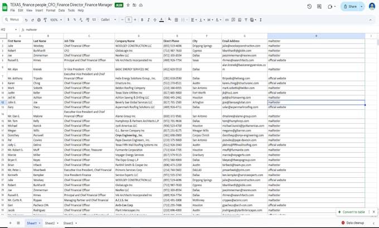Collapse the toolbar with chevron

pos(370,20)
